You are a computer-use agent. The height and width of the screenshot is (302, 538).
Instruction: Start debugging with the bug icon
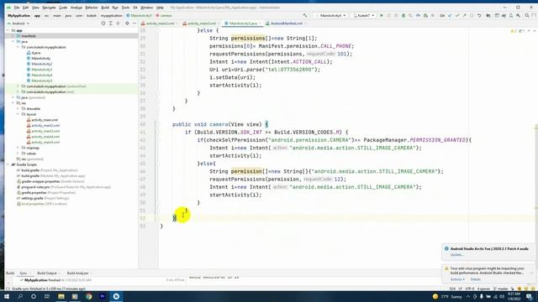[x=403, y=15]
